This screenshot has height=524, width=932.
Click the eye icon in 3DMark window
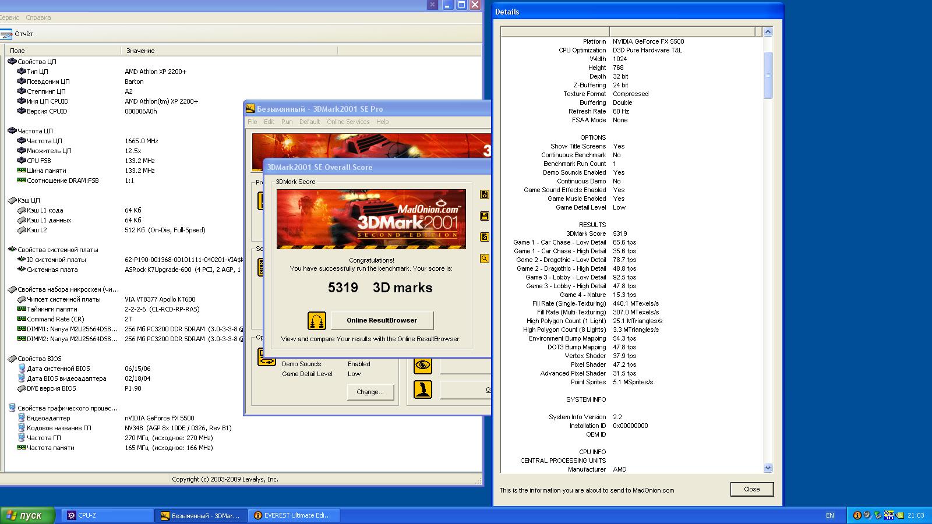pyautogui.click(x=422, y=365)
